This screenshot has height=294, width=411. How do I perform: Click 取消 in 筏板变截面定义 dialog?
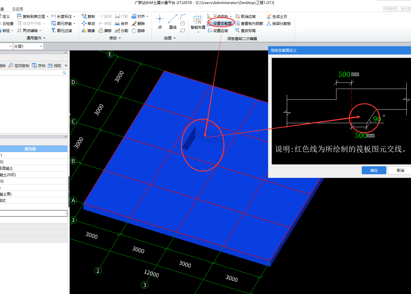click(x=400, y=170)
